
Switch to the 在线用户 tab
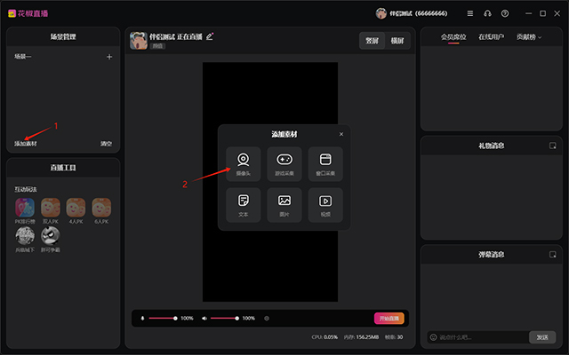[491, 37]
